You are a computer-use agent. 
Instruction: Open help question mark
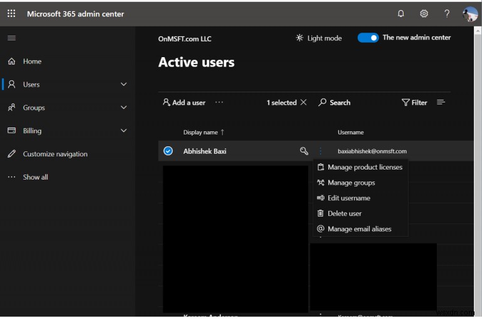tap(447, 14)
